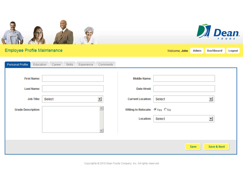Log out using Logout button

tap(233, 51)
